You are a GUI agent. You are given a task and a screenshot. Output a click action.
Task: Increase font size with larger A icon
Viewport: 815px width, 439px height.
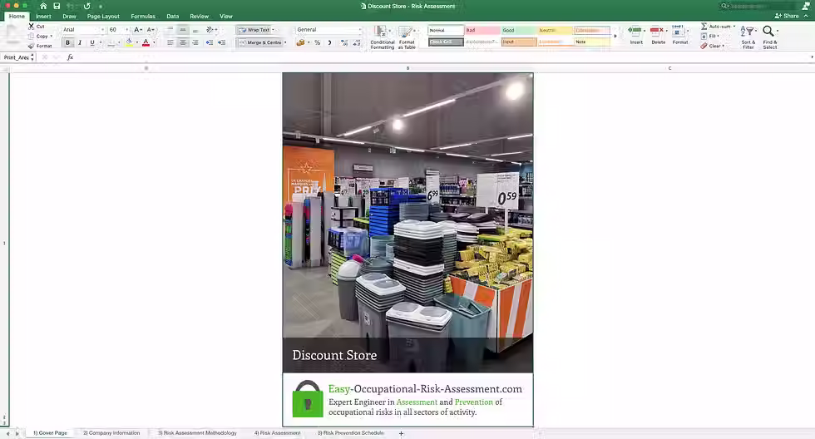[x=138, y=30]
